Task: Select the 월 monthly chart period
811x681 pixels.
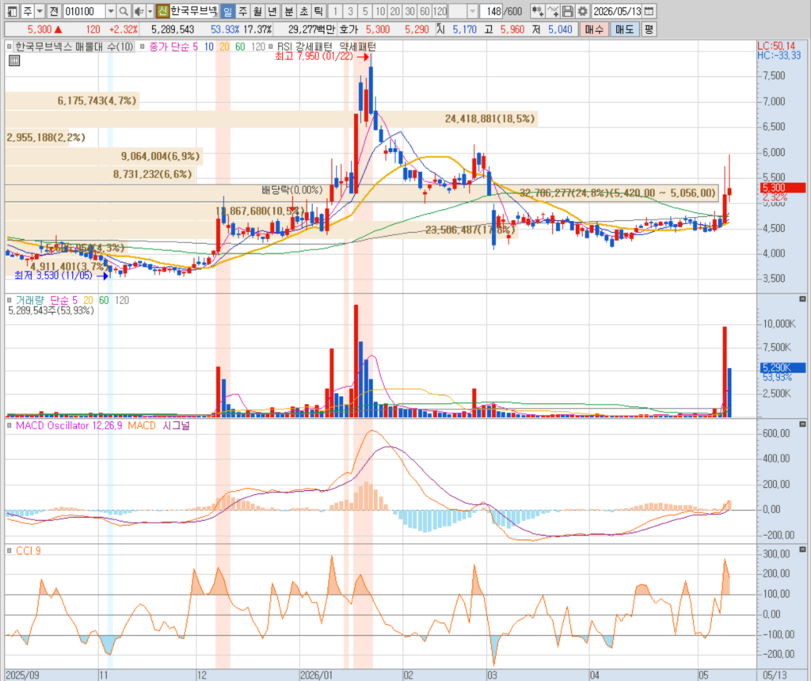Action: (257, 11)
